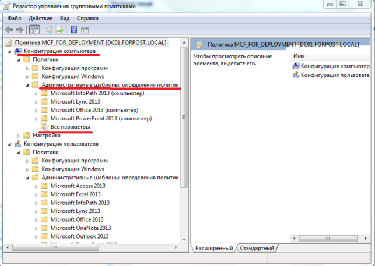Collapse the Конфигурация пользователя node
Image resolution: width=375 pixels, height=266 pixels.
pos(9,144)
